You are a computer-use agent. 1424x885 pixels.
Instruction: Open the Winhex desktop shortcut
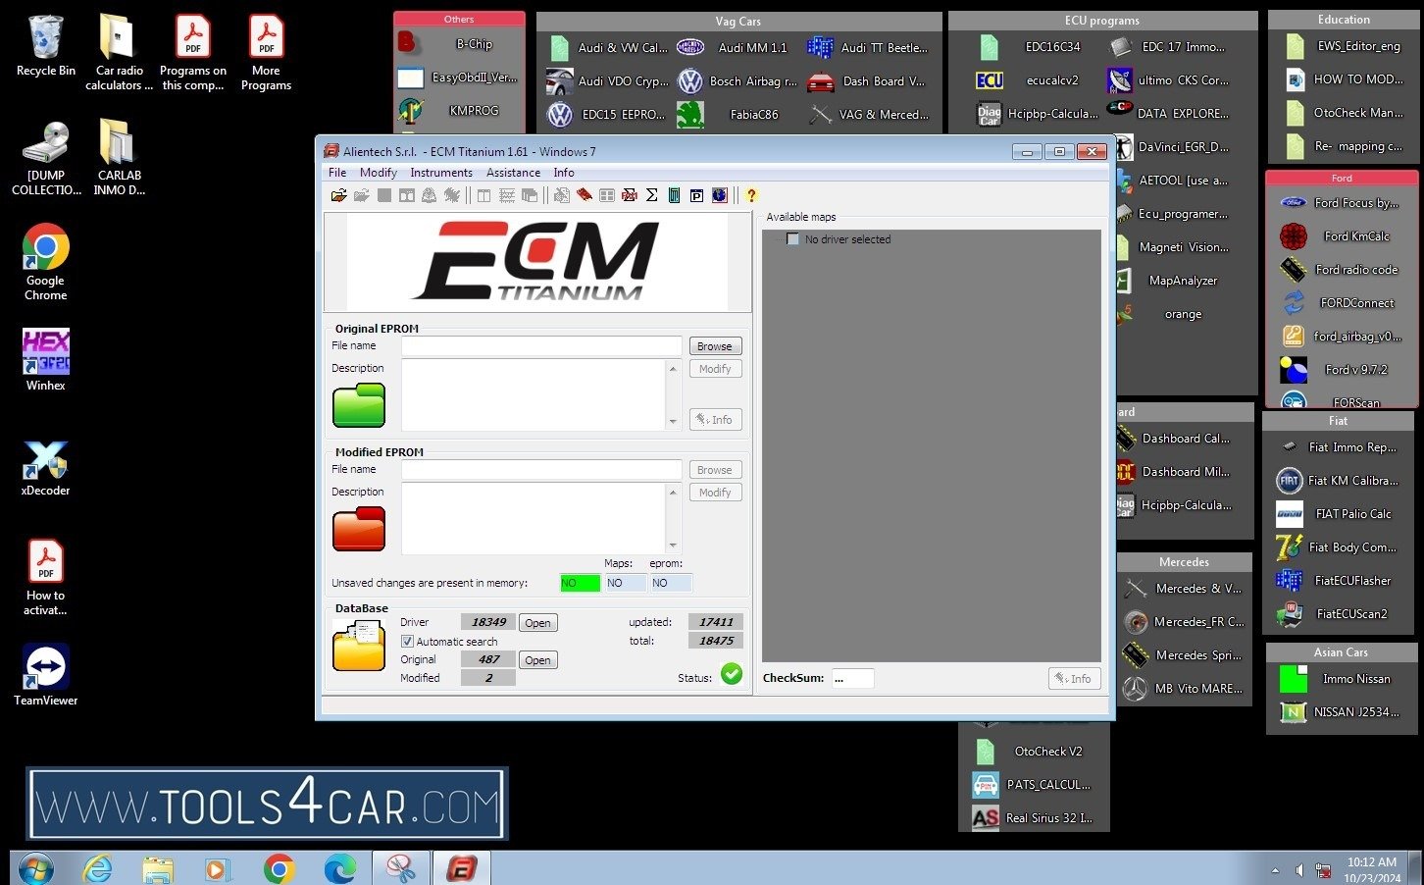(46, 360)
